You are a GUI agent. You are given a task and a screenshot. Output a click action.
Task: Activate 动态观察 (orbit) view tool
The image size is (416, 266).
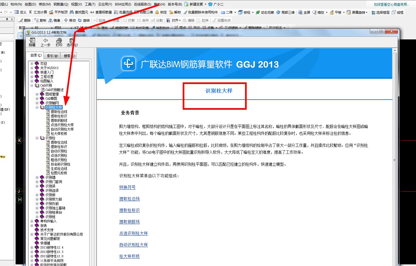tap(264, 12)
